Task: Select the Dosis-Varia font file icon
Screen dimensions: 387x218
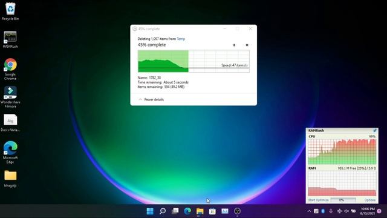Action: click(10, 123)
